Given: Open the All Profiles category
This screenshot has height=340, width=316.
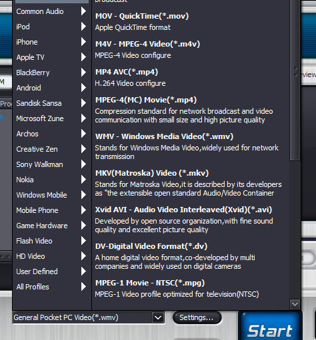Looking at the screenshot, I should tap(52, 287).
